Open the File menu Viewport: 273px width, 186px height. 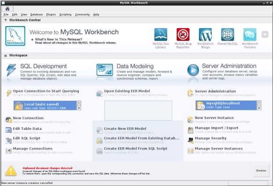coord(6,15)
